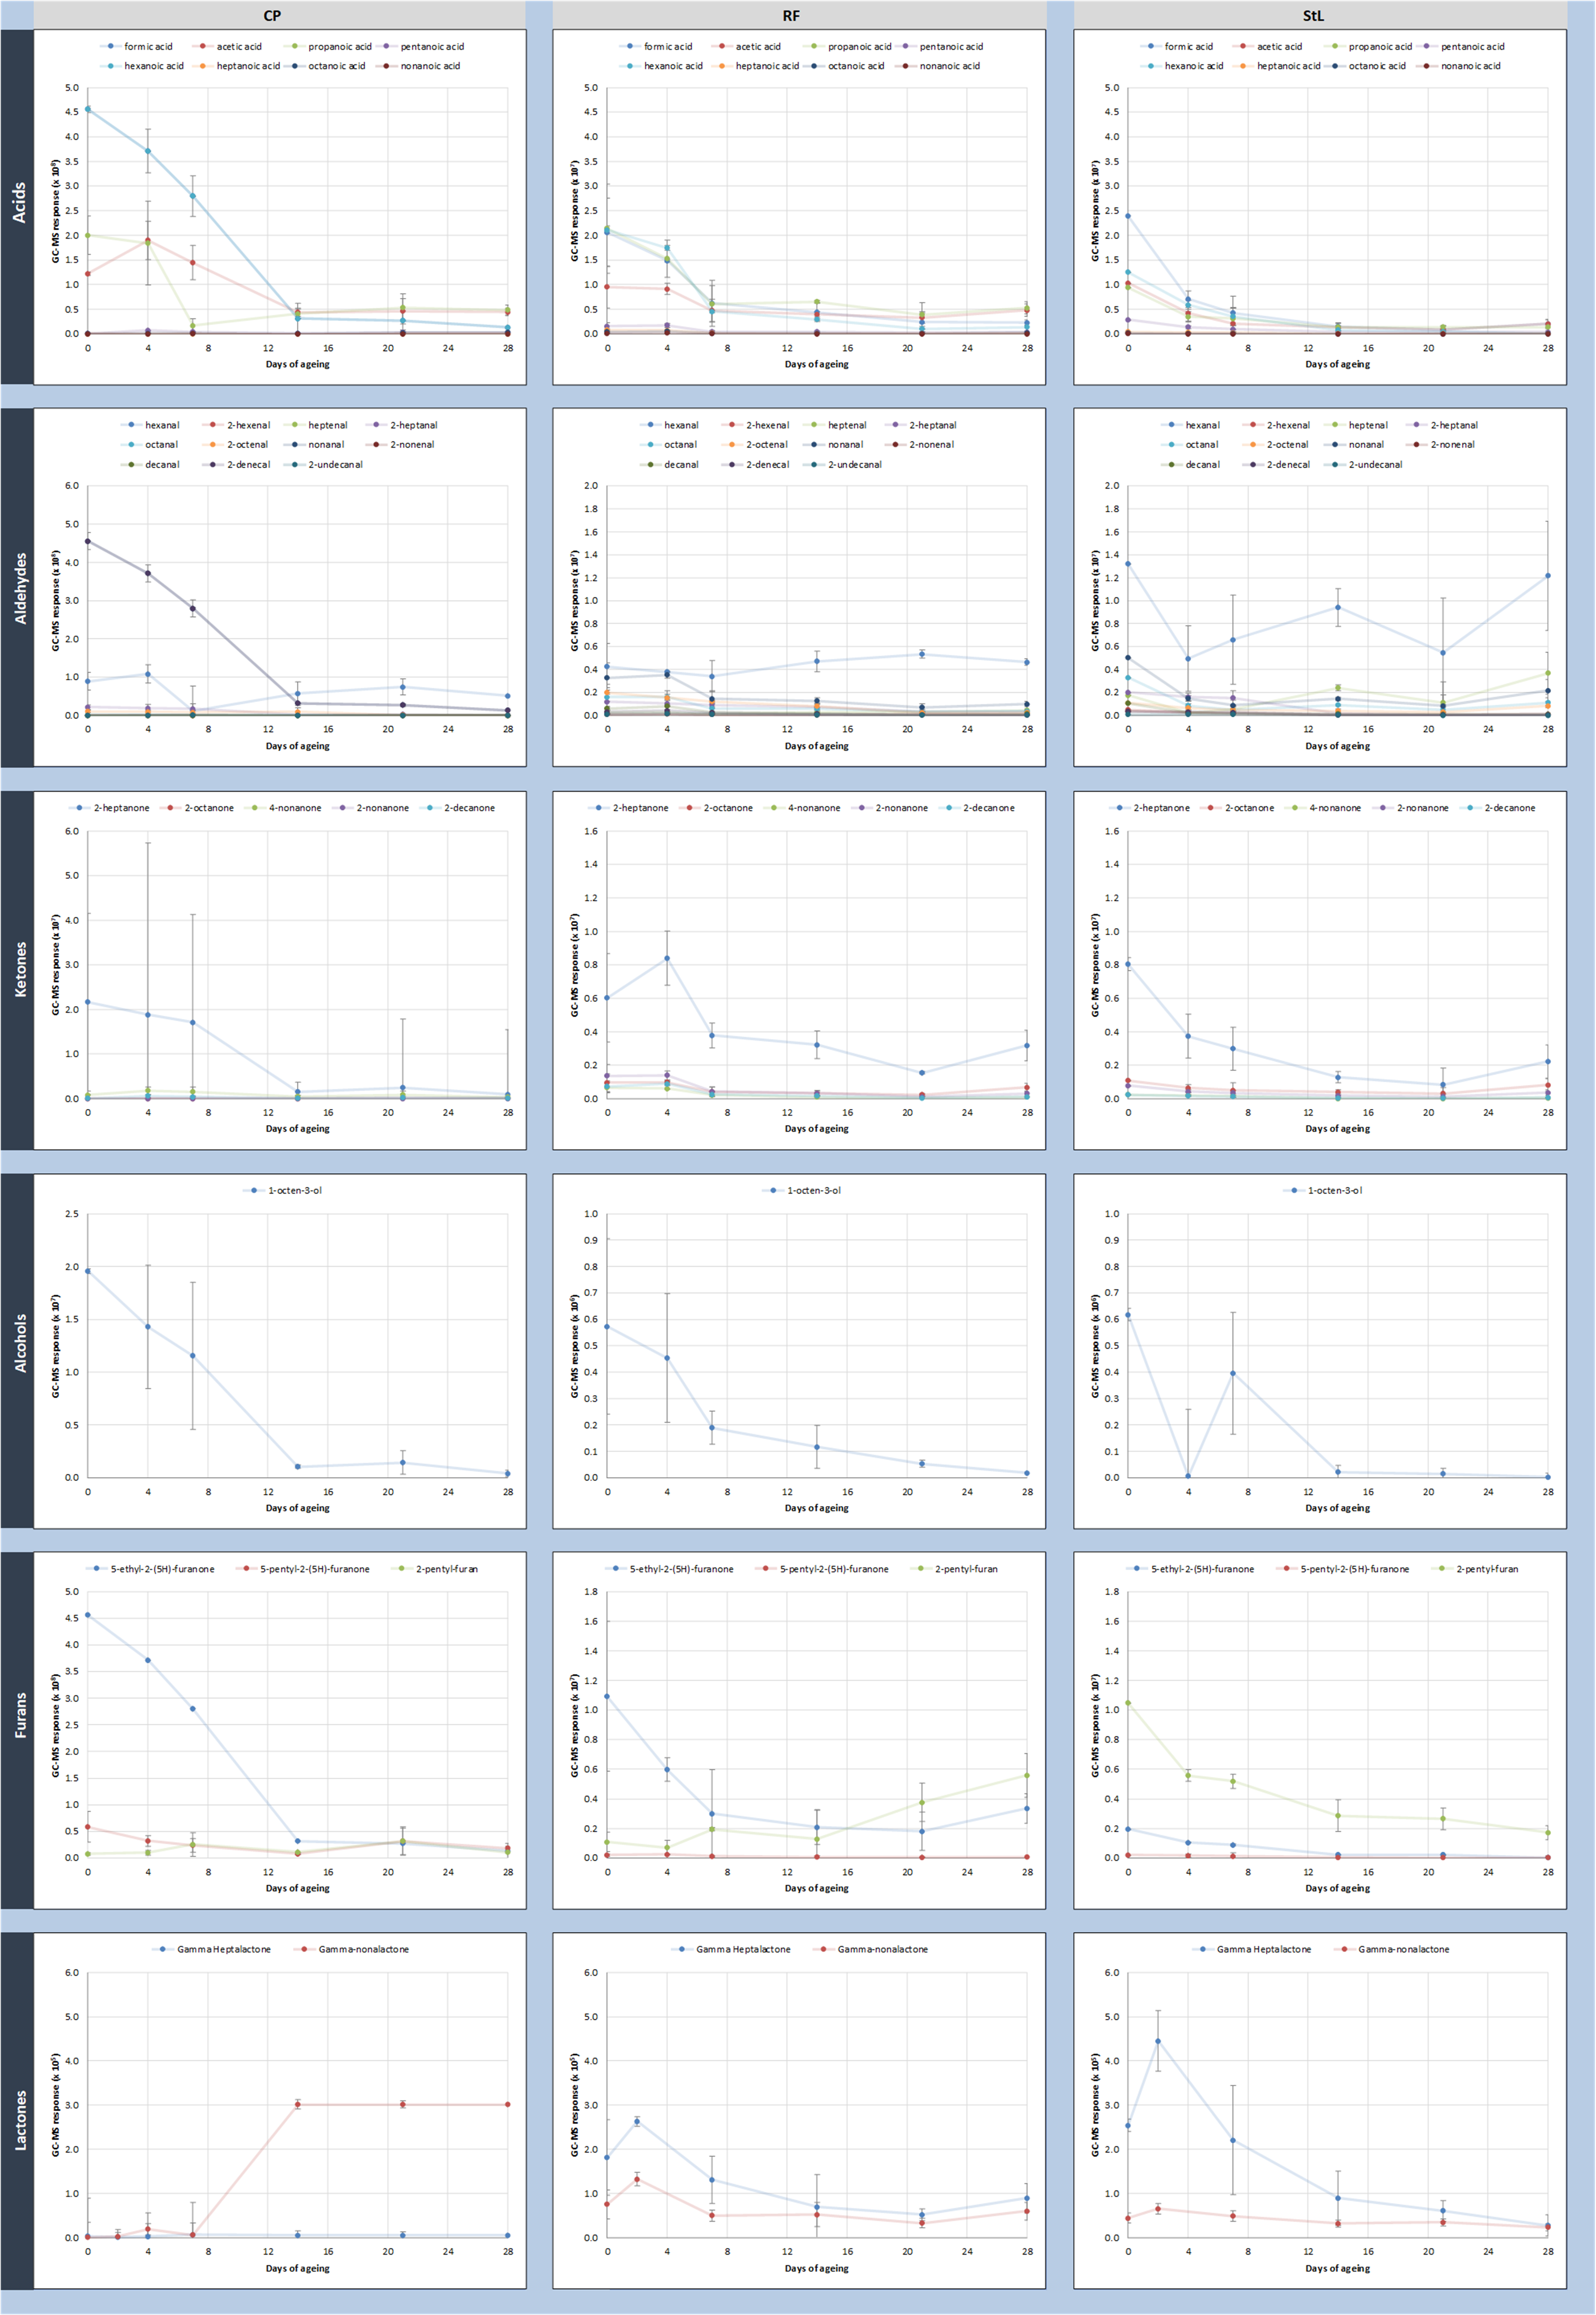
Task: Select the Alcohols row label
Action: pyautogui.click(x=18, y=1350)
